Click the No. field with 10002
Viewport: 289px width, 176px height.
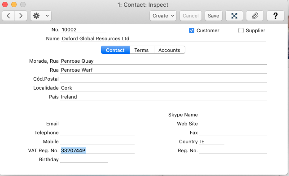coord(83,30)
